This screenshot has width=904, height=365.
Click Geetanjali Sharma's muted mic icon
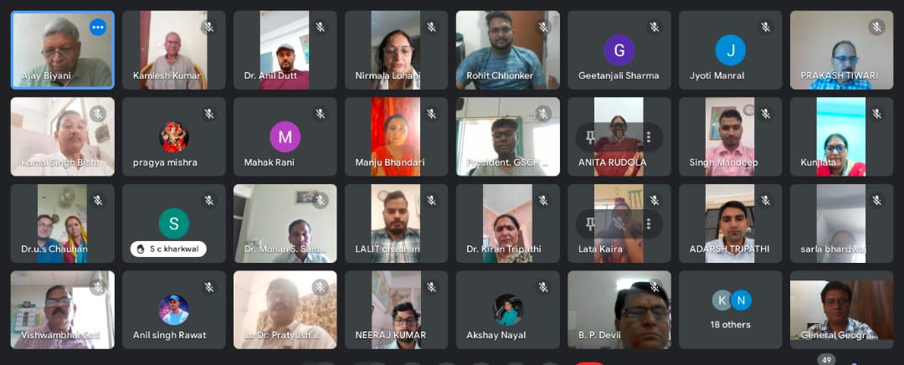tap(655, 27)
